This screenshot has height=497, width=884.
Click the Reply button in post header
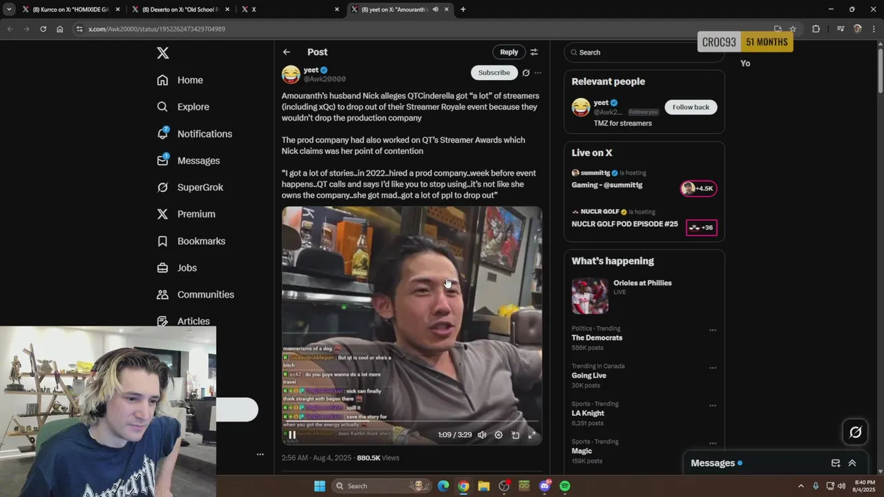(x=509, y=52)
